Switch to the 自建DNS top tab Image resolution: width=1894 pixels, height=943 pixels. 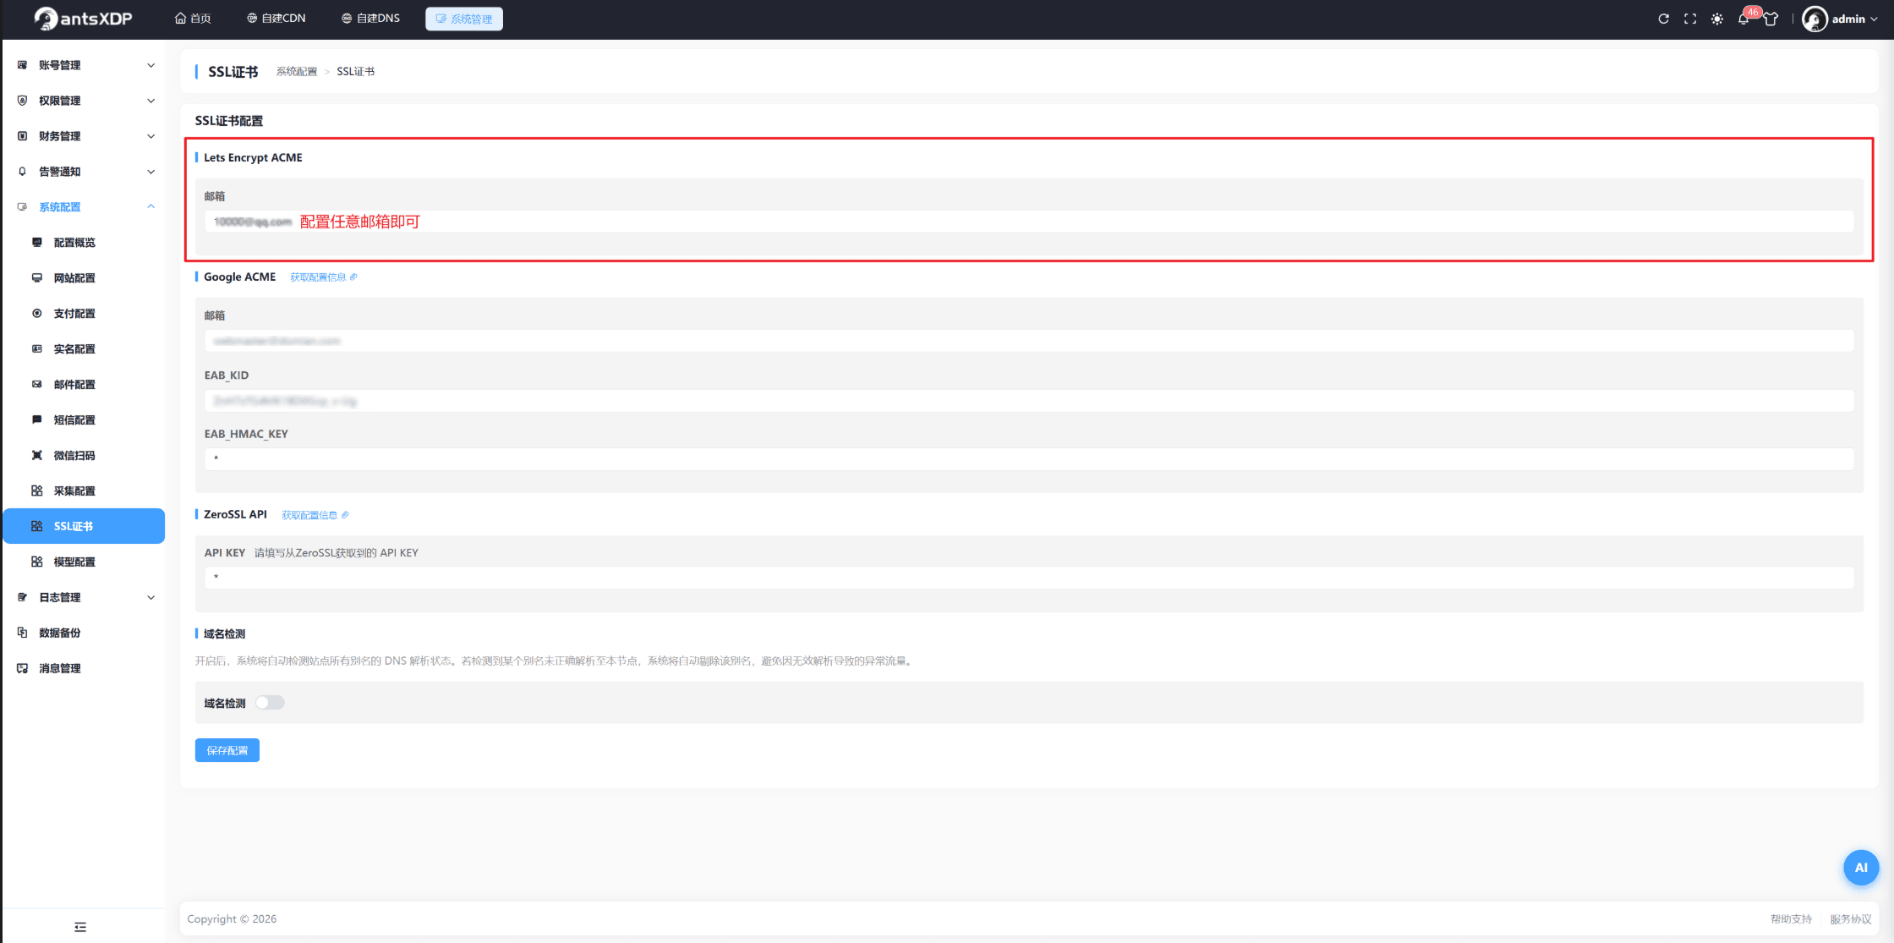click(x=371, y=19)
